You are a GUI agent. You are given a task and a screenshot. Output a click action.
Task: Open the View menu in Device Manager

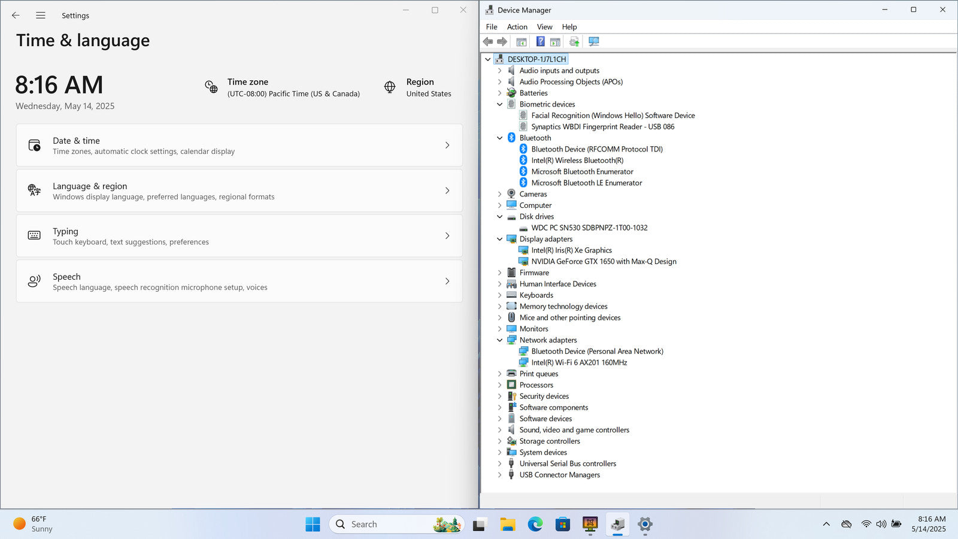tap(545, 27)
